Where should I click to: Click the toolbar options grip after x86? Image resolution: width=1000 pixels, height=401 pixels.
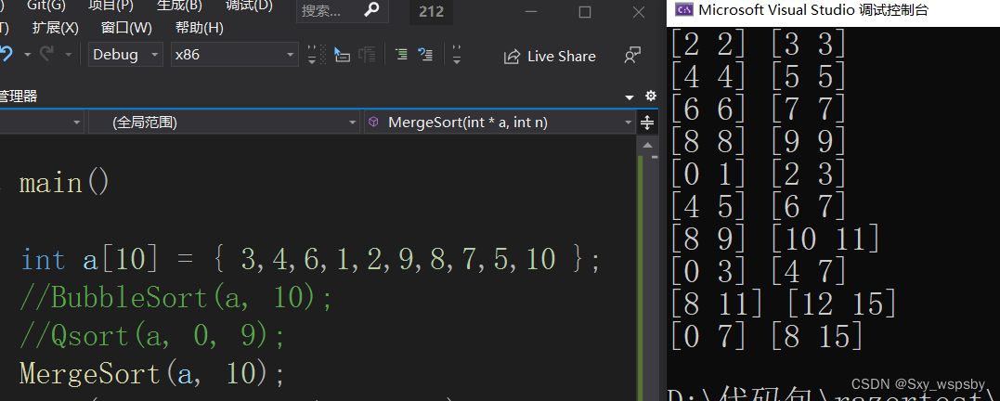313,55
